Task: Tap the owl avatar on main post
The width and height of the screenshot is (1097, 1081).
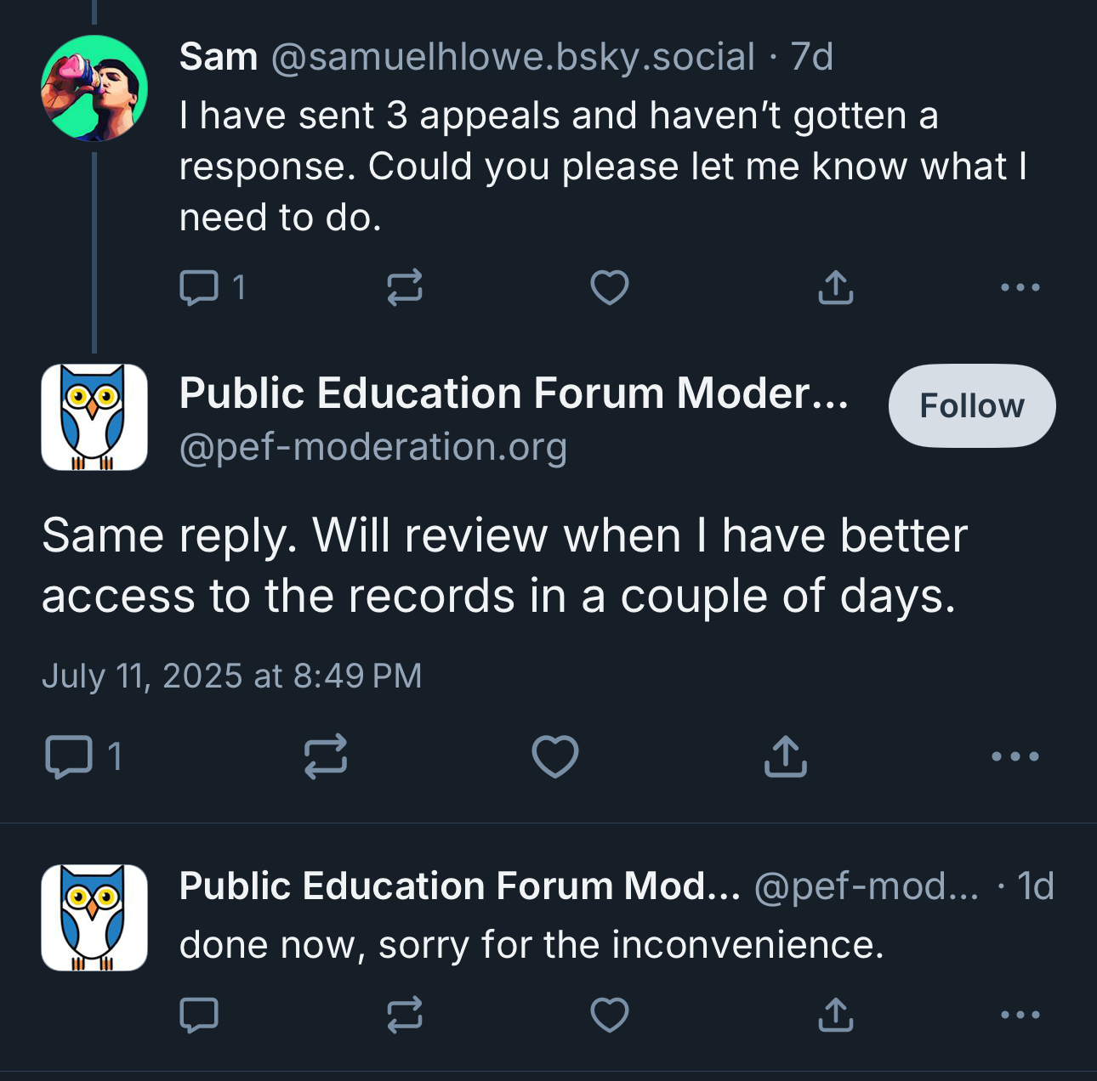Action: click(94, 417)
